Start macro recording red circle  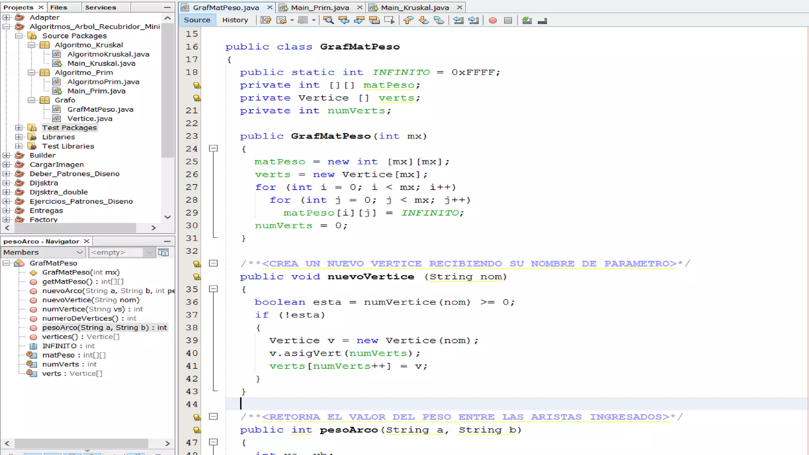[x=493, y=20]
